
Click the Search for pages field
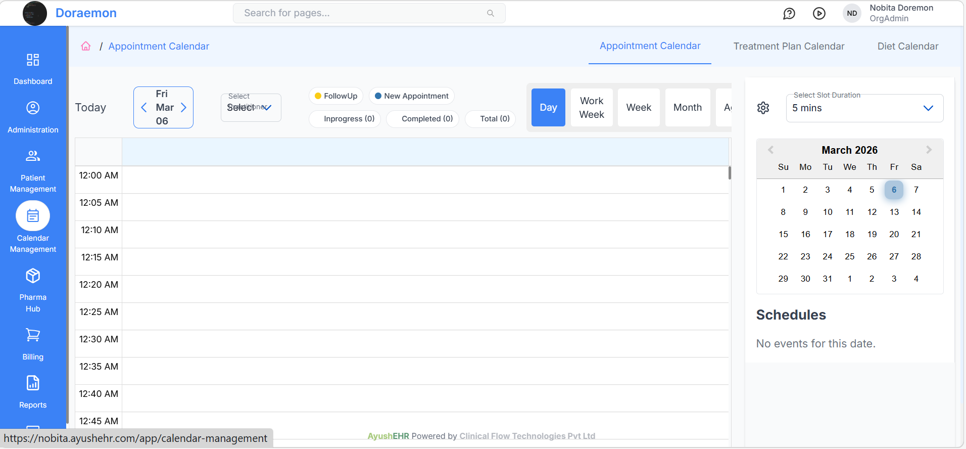point(364,13)
